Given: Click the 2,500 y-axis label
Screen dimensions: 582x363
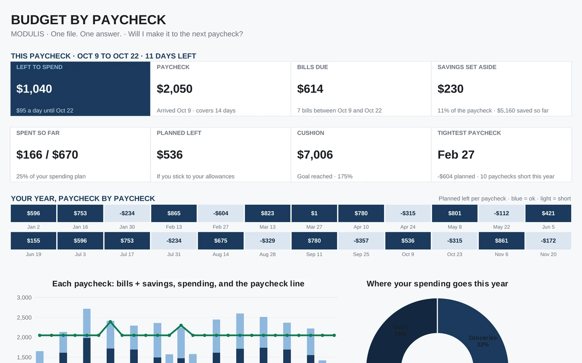Looking at the screenshot, I should 24,318.
